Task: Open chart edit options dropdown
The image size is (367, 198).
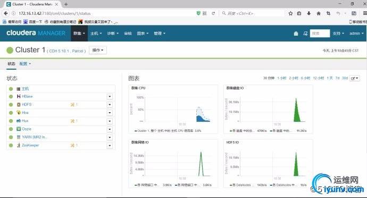Action: tap(354, 78)
